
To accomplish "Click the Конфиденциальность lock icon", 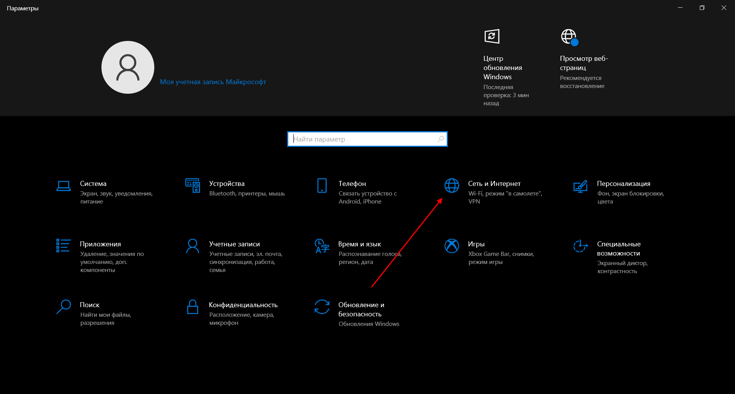I will pyautogui.click(x=193, y=307).
